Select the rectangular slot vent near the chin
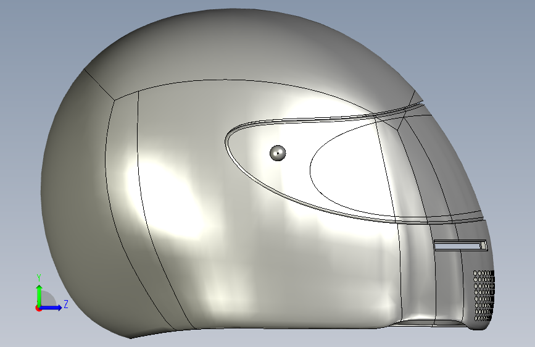535x347 pixels. pos(460,245)
